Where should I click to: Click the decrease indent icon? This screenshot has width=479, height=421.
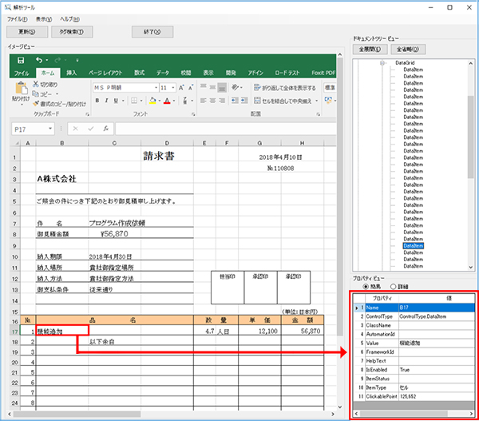pos(235,101)
